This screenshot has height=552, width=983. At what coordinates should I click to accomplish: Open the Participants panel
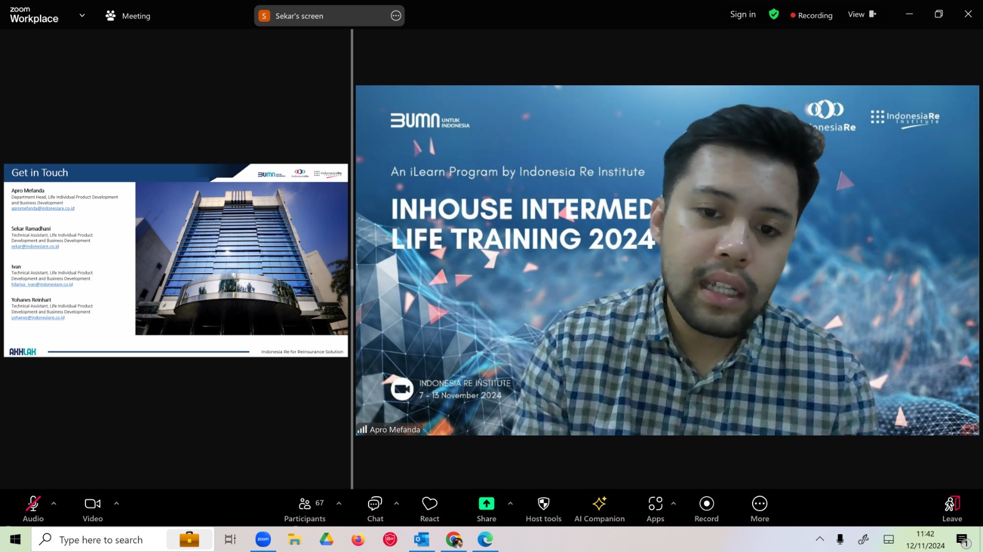coord(305,509)
